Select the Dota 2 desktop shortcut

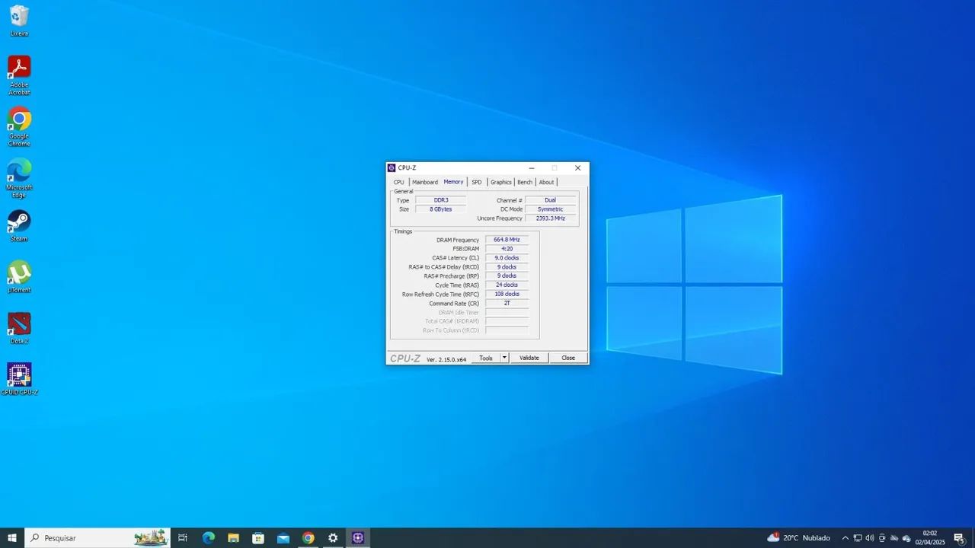19,328
